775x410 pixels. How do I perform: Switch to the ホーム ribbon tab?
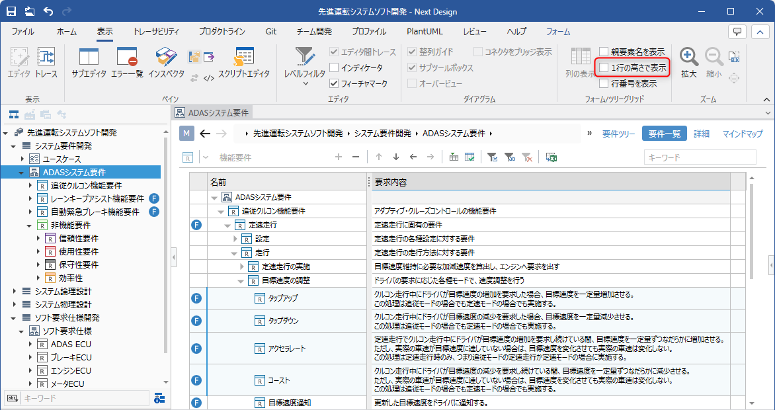tap(67, 32)
